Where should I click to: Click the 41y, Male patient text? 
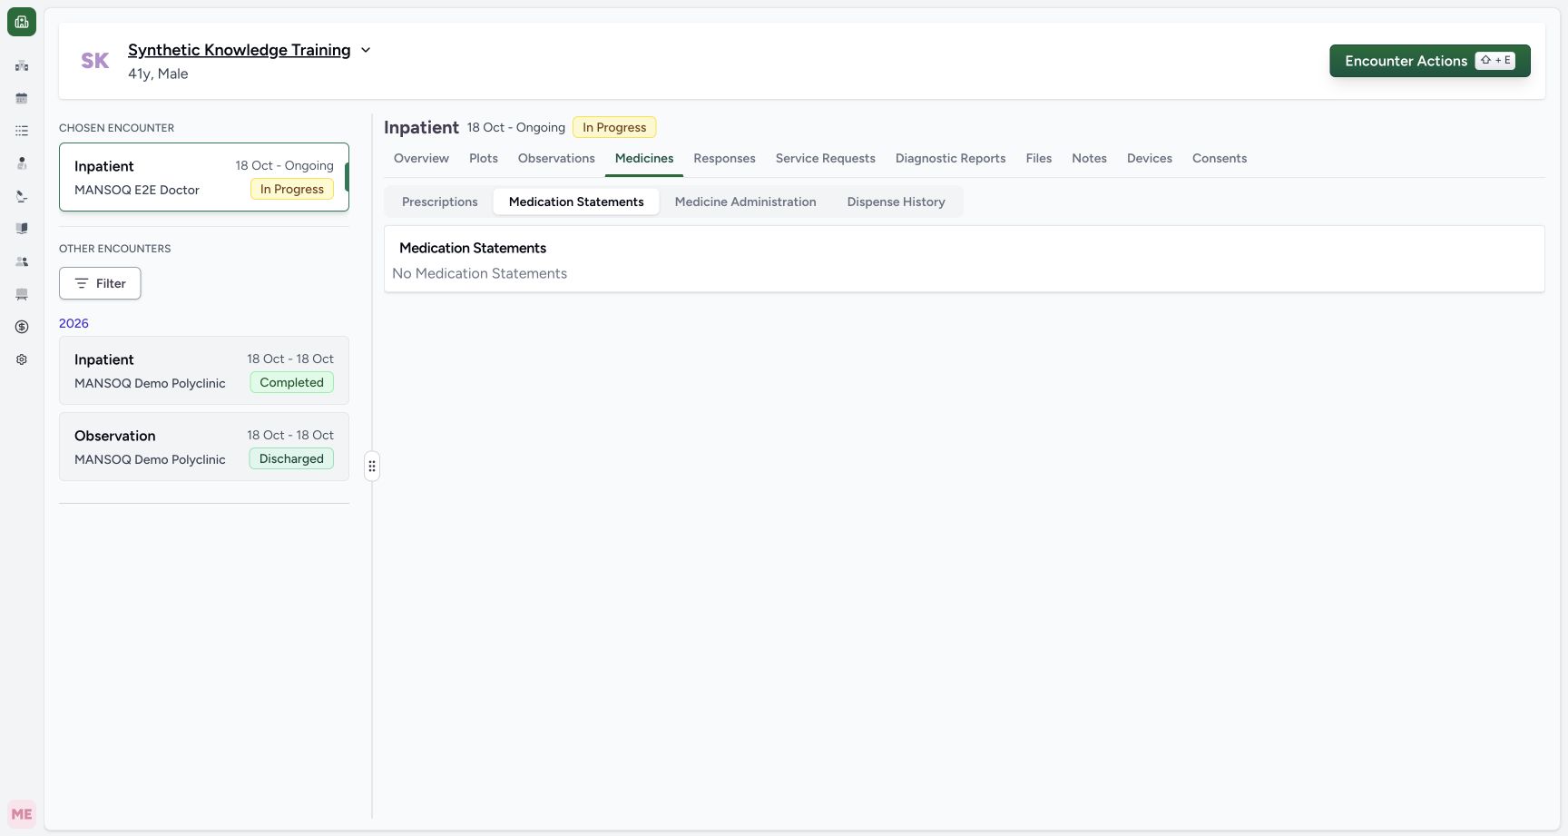[158, 74]
